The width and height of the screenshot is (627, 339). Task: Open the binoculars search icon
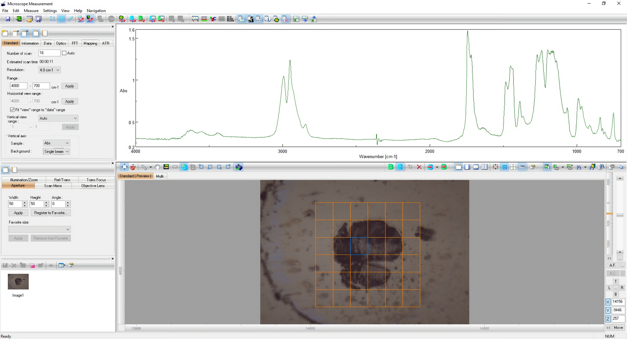pos(578,167)
